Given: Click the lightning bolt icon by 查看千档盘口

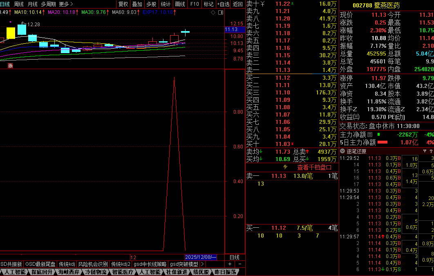Looking at the screenshot, I should click(285, 167).
